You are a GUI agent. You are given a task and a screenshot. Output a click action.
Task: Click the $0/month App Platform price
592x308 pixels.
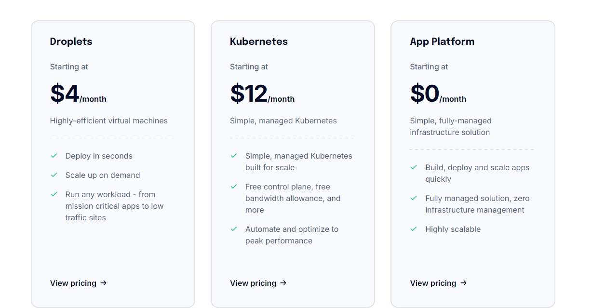tap(438, 94)
